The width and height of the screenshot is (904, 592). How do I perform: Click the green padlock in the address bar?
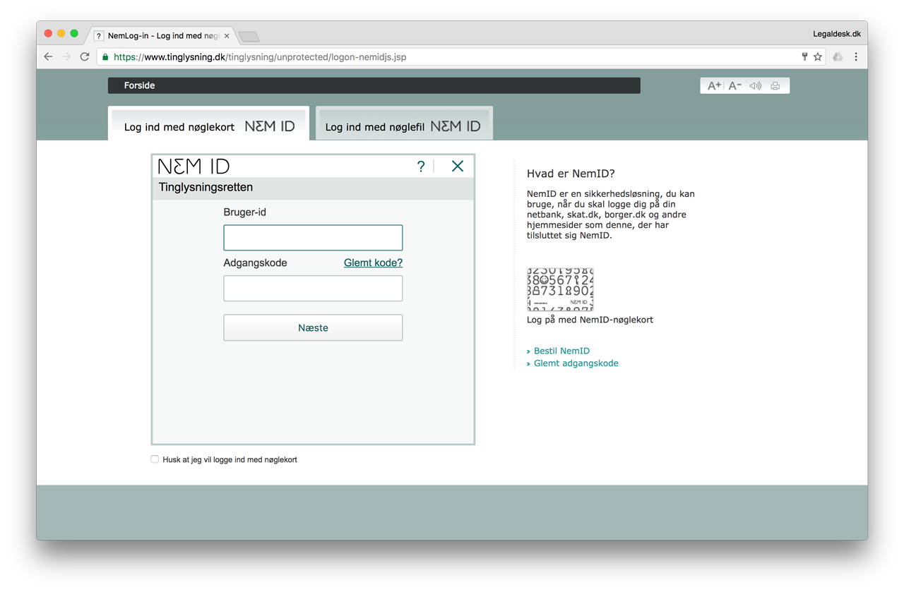[x=105, y=57]
